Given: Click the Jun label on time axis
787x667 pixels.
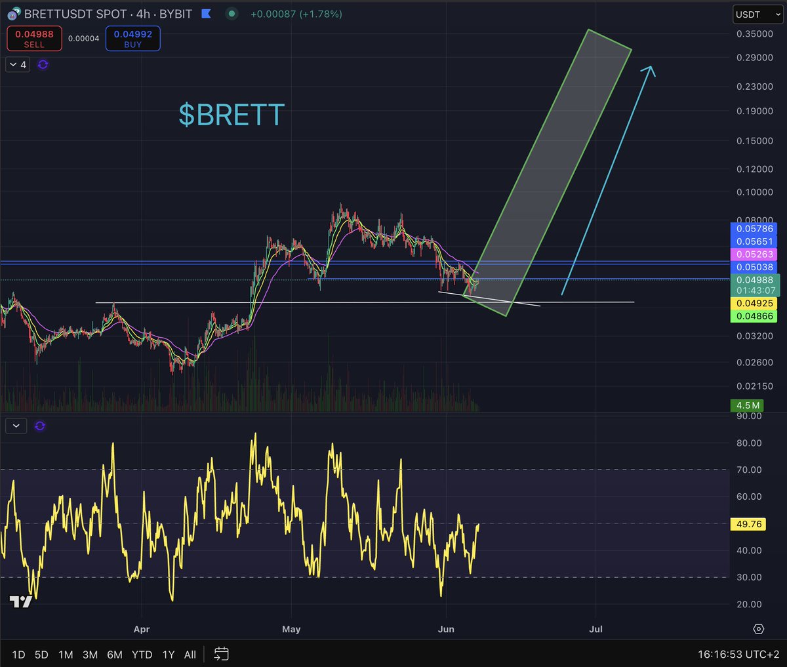Looking at the screenshot, I should coord(446,629).
